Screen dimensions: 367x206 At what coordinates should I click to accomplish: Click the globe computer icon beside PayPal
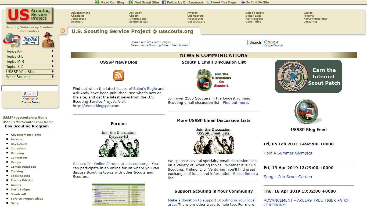[12, 40]
